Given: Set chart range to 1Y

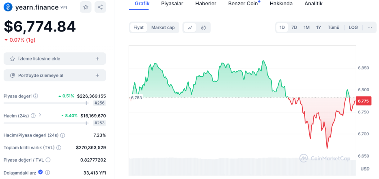Looking at the screenshot, I should tap(319, 28).
